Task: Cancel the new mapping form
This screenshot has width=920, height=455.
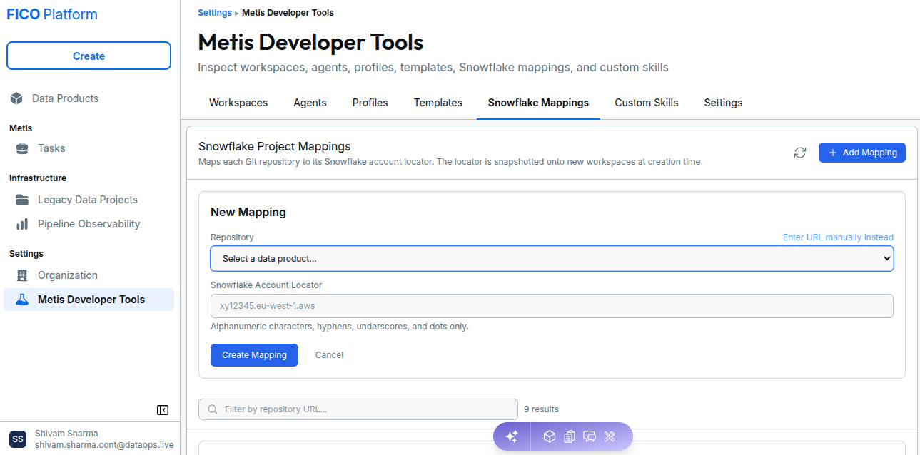Action: pyautogui.click(x=329, y=355)
